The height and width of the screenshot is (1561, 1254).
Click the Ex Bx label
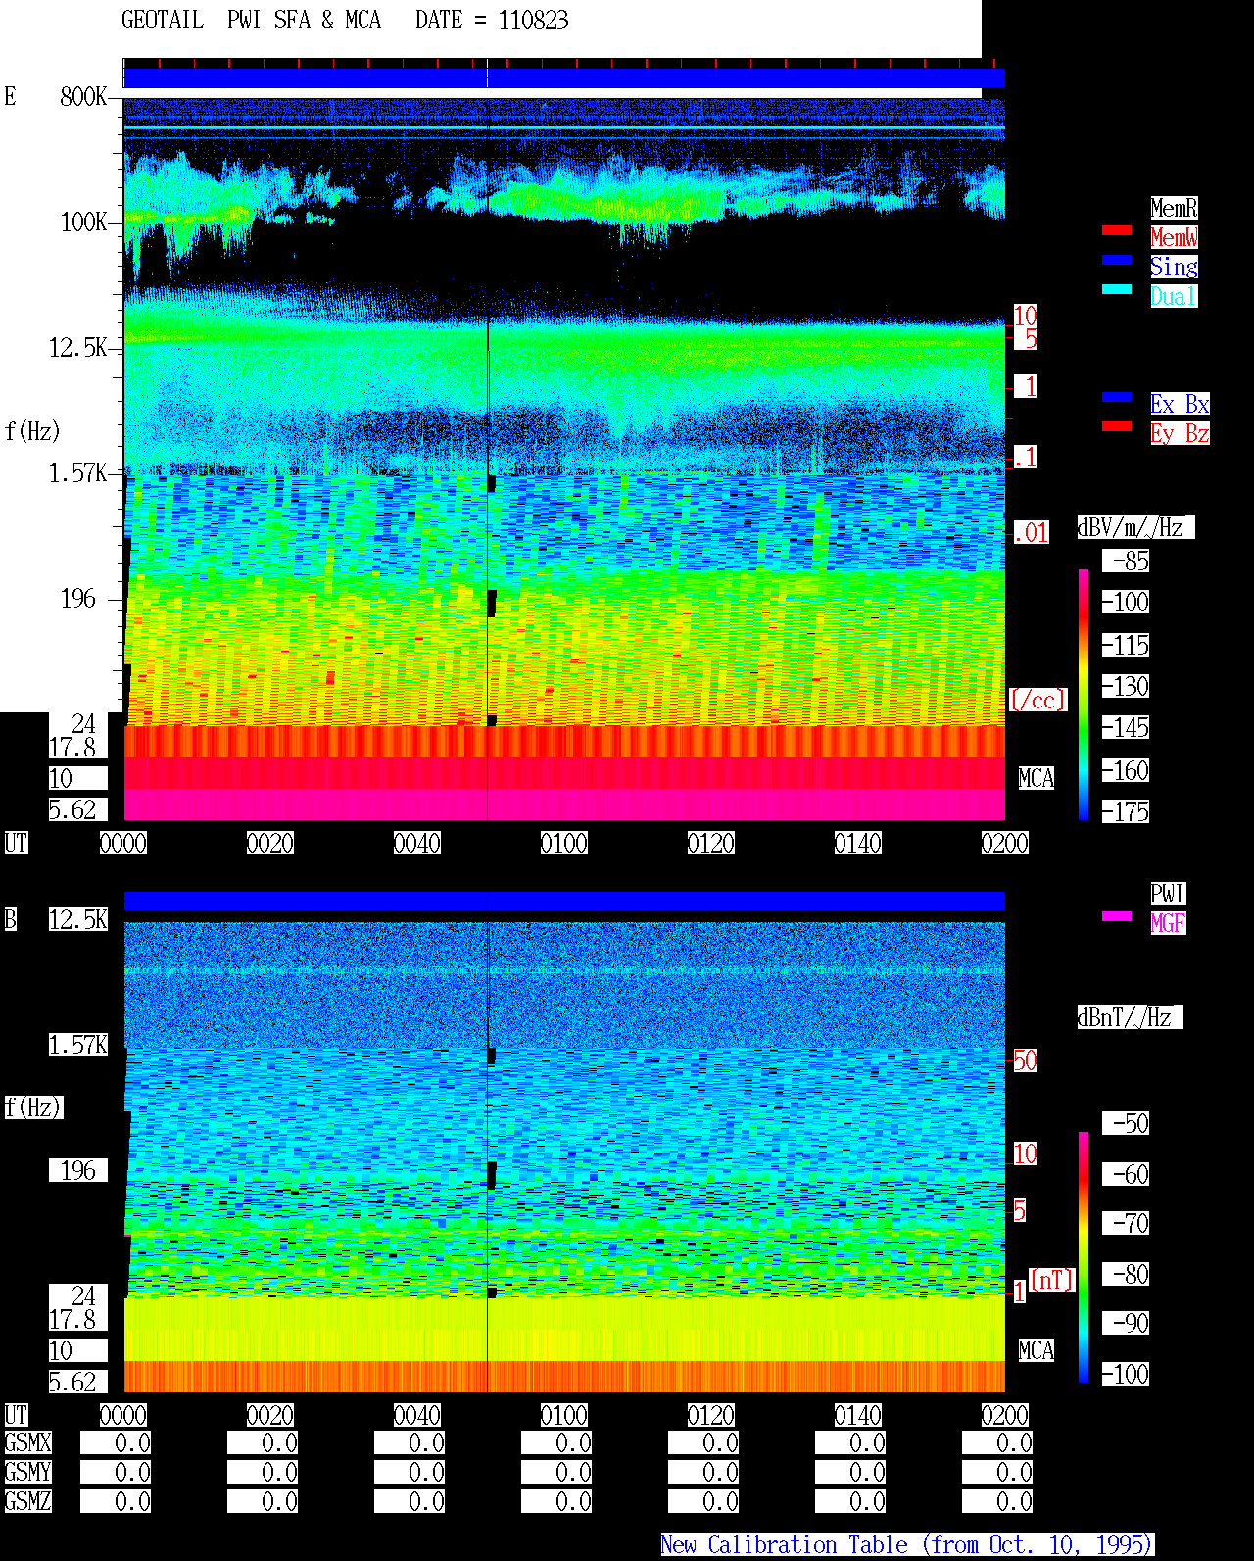click(1180, 404)
